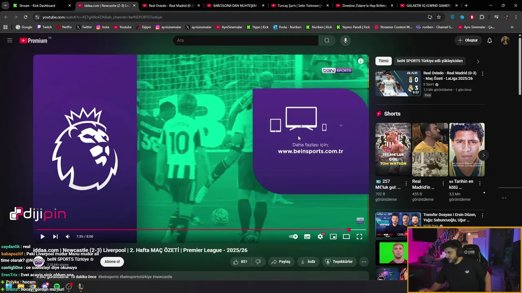
Task: Select the Tümü filter chip
Action: point(383,61)
